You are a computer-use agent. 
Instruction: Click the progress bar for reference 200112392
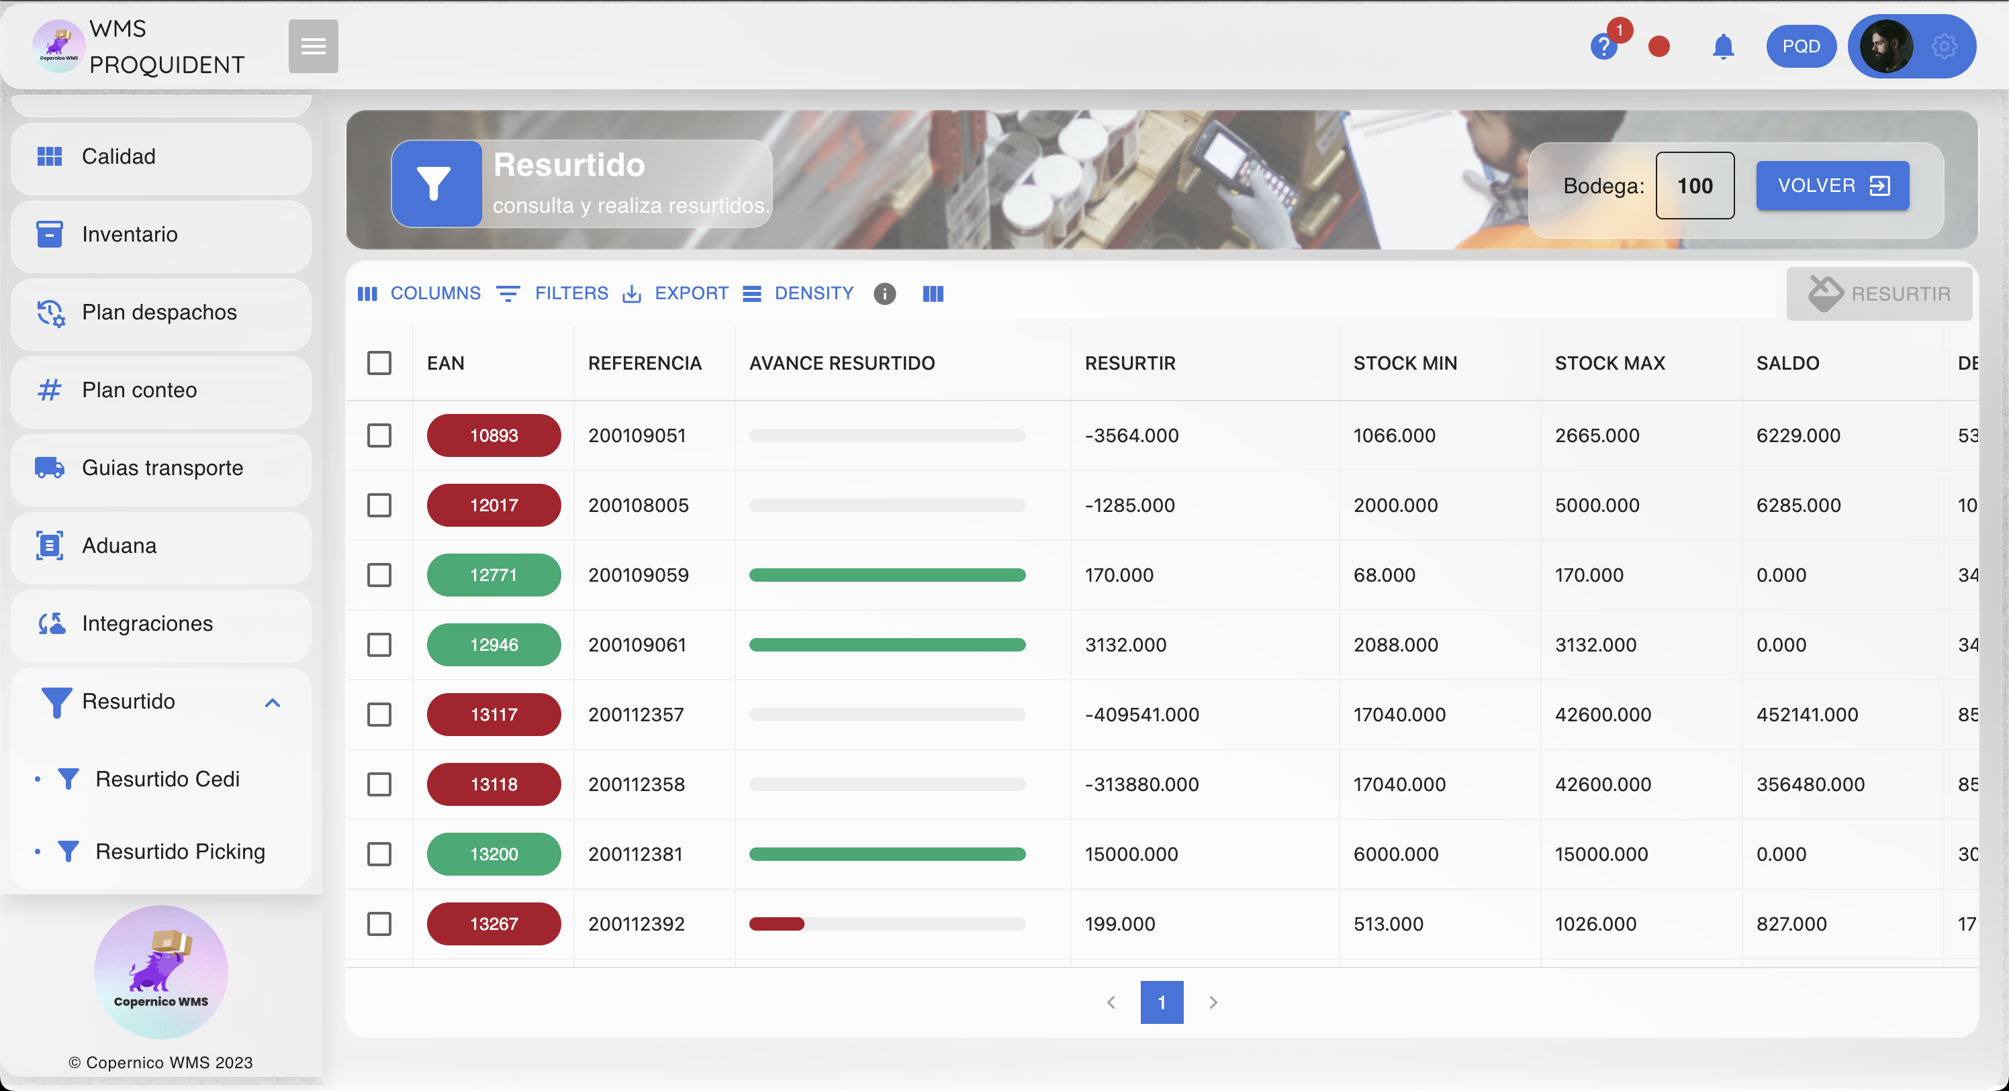(887, 924)
